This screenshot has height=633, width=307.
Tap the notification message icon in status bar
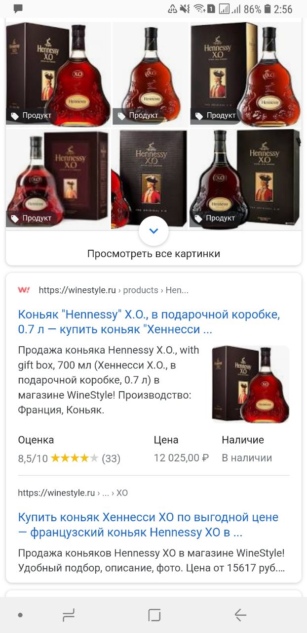(18, 9)
